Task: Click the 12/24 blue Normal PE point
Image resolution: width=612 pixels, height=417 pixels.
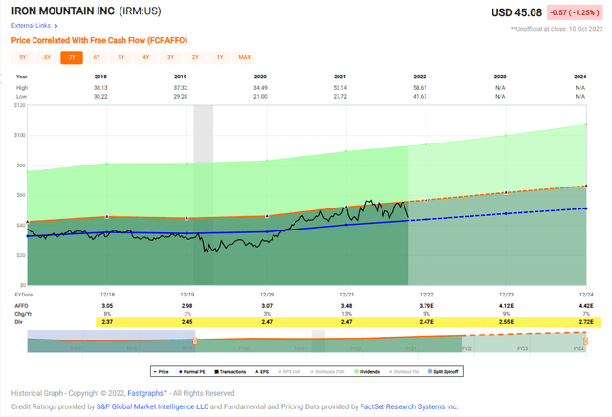Action: pos(586,208)
